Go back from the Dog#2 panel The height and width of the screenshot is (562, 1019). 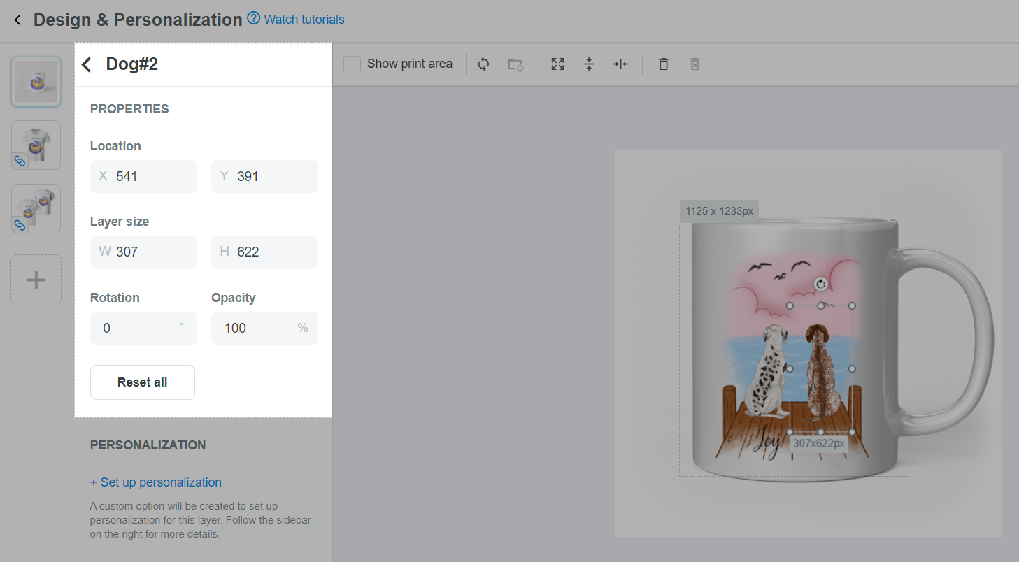(87, 64)
